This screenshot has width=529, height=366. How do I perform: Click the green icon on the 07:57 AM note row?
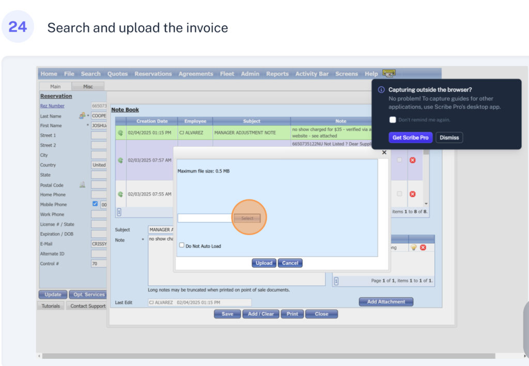(120, 160)
